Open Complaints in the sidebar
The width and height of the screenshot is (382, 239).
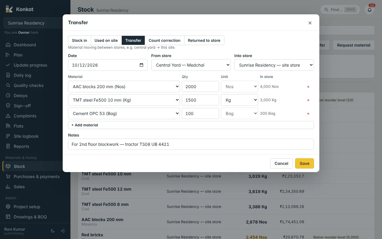35,116
